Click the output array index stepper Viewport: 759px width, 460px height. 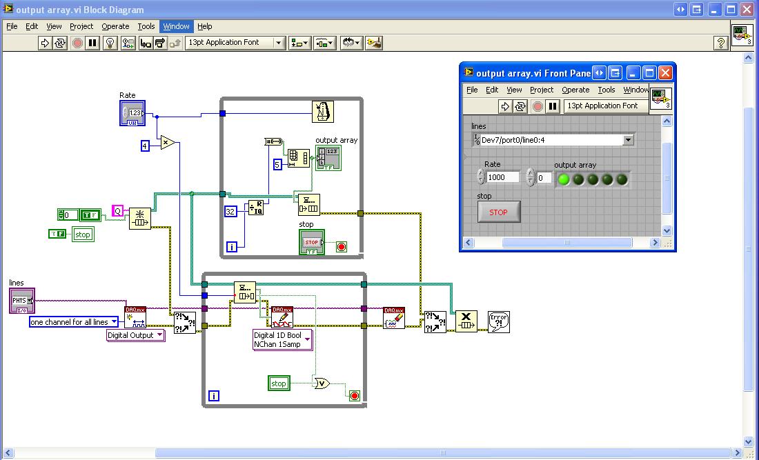coord(531,177)
